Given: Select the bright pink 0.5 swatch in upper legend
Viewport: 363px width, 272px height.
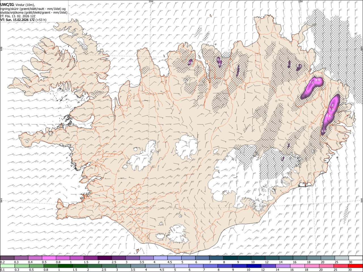Looking at the screenshot, I should click(x=49, y=258).
